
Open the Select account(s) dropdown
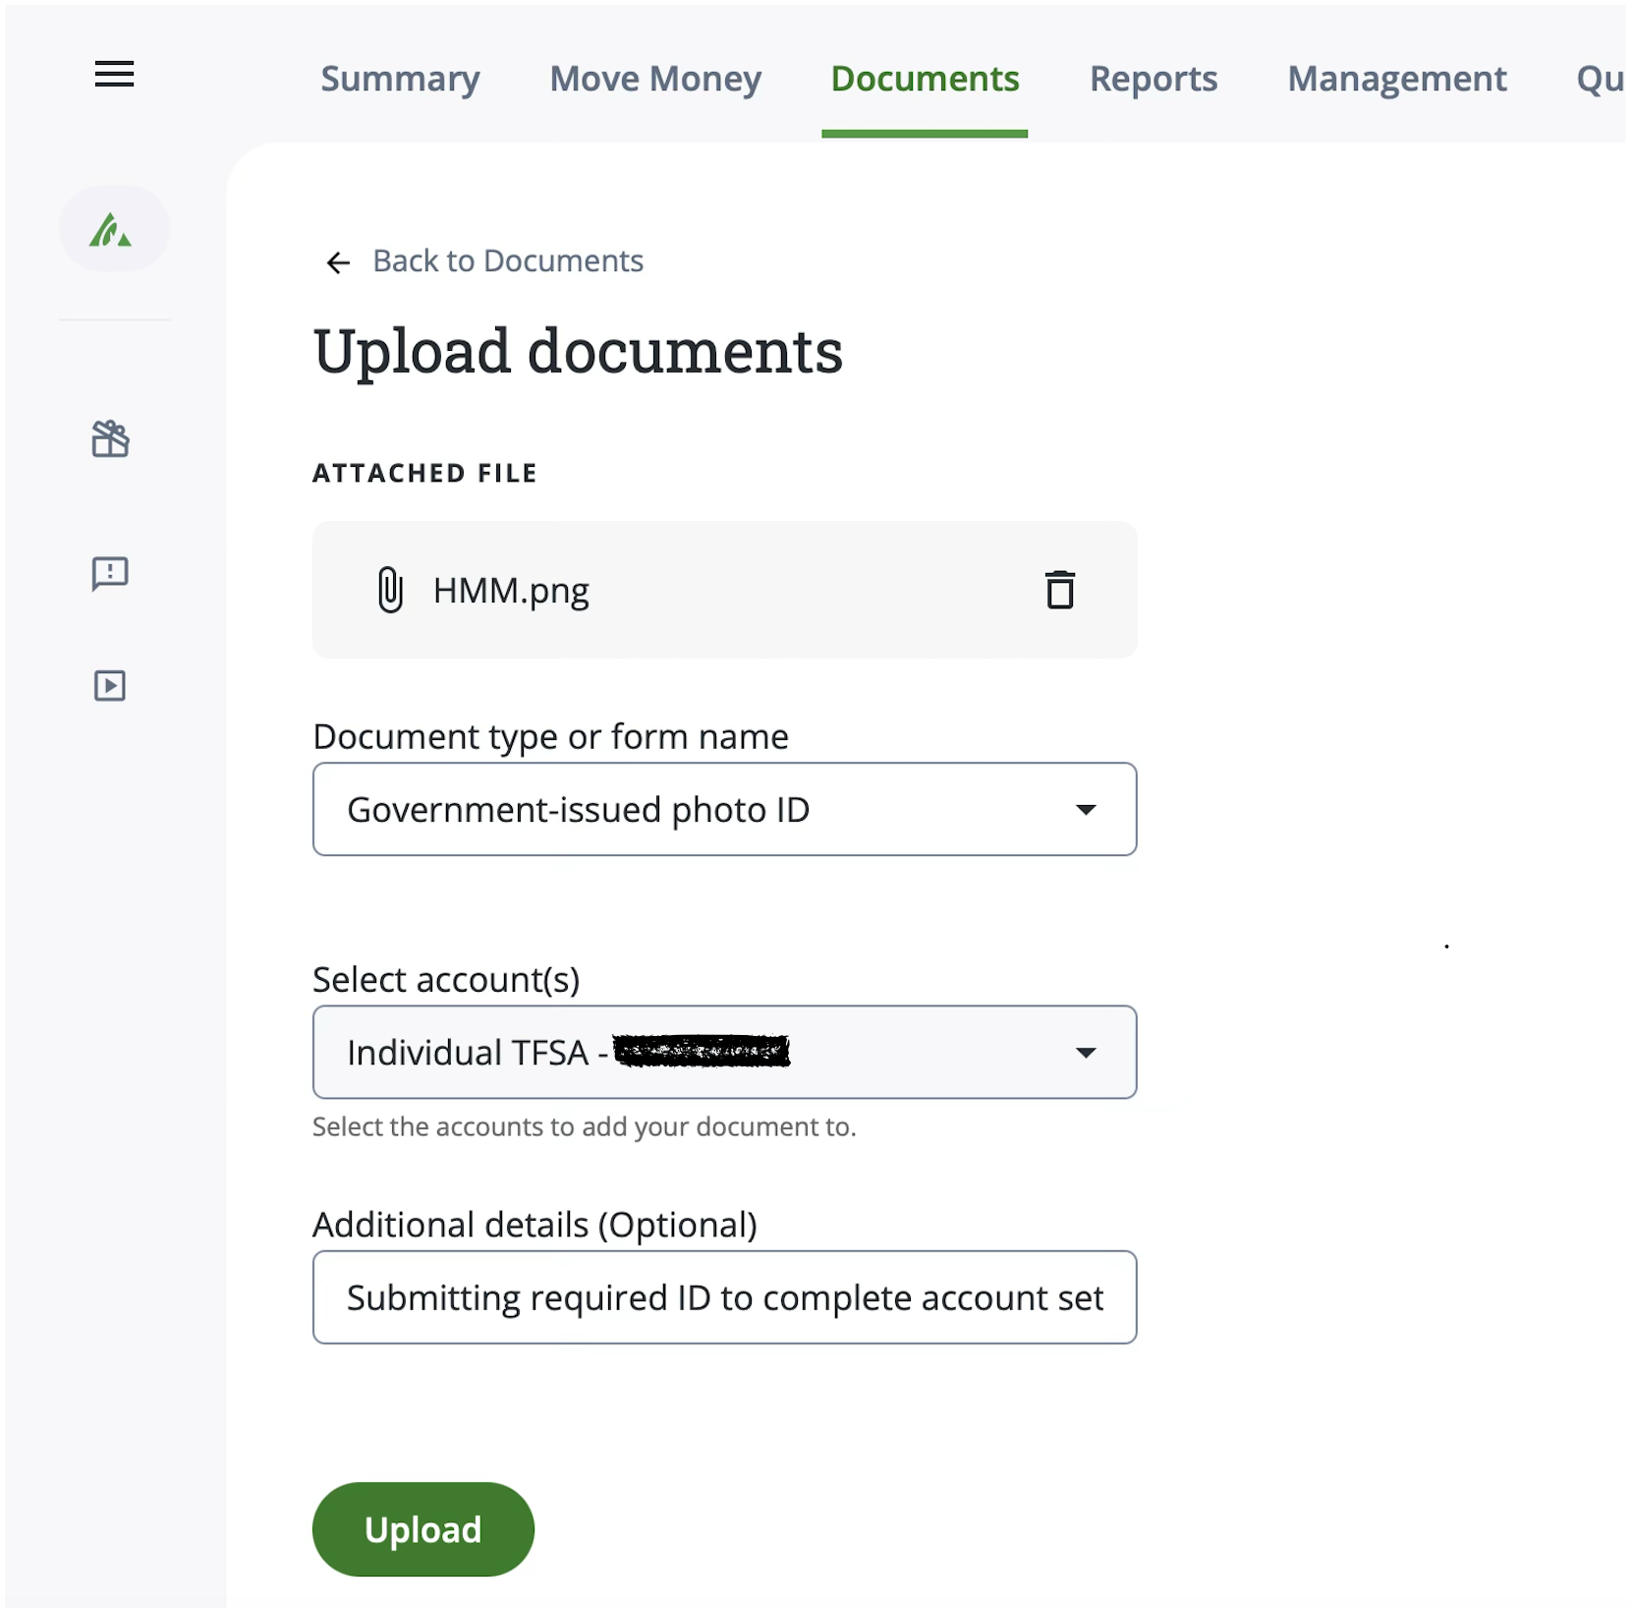[x=724, y=1052]
